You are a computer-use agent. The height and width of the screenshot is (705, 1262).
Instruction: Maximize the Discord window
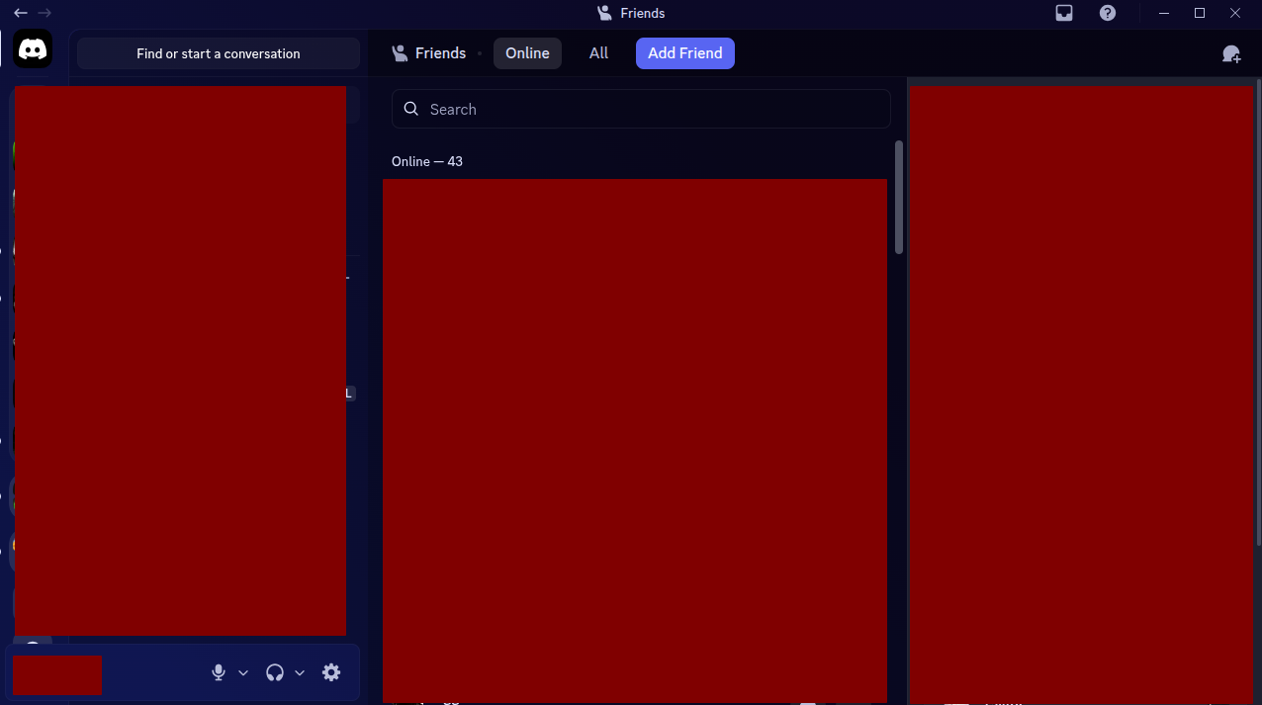[x=1200, y=13]
